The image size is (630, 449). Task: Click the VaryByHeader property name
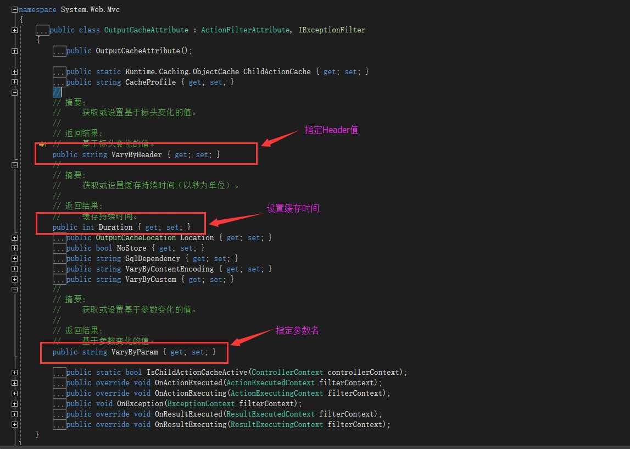137,155
